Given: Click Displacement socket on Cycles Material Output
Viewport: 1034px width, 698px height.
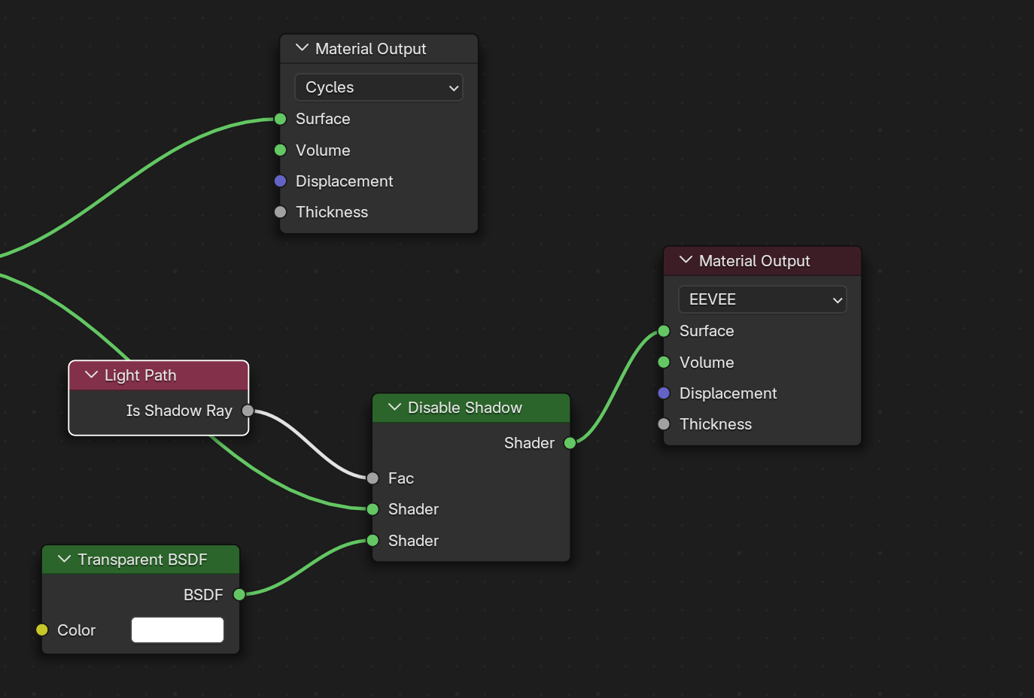Looking at the screenshot, I should (x=281, y=181).
